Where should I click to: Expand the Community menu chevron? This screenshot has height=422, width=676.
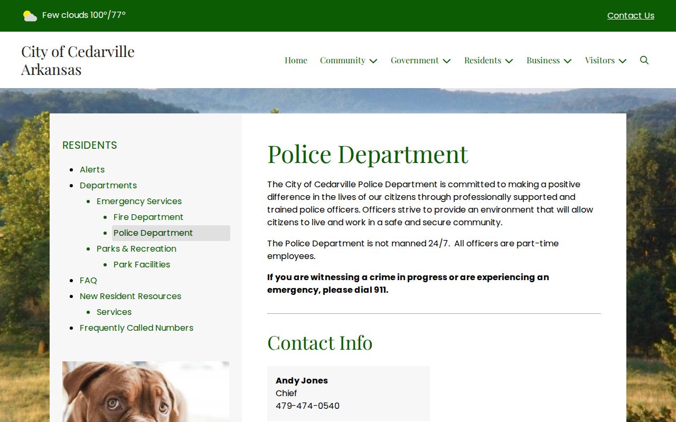pos(373,61)
